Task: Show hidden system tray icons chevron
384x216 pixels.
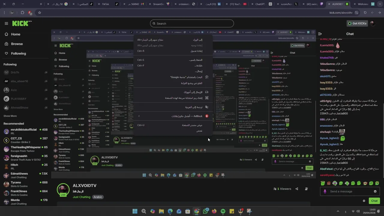Action: [x=338, y=211]
